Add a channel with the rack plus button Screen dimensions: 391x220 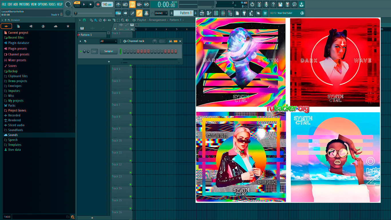[109, 62]
